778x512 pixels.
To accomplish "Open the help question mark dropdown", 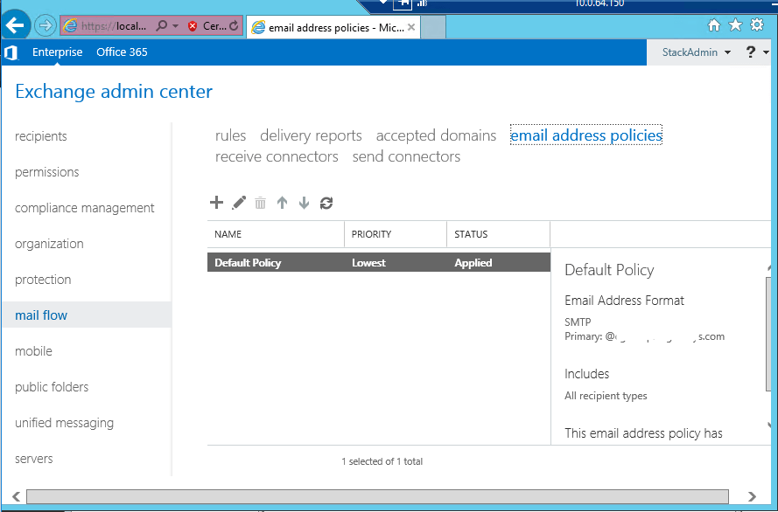I will pos(757,52).
